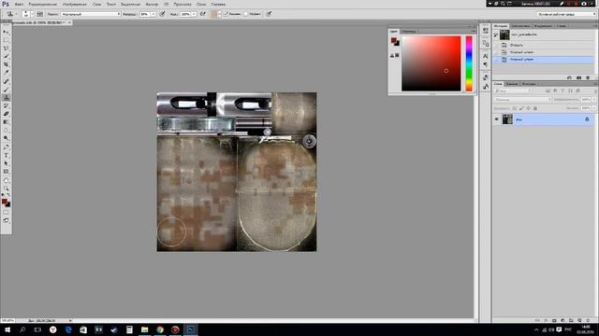Open the Brush panel from options bar

pyautogui.click(x=39, y=14)
